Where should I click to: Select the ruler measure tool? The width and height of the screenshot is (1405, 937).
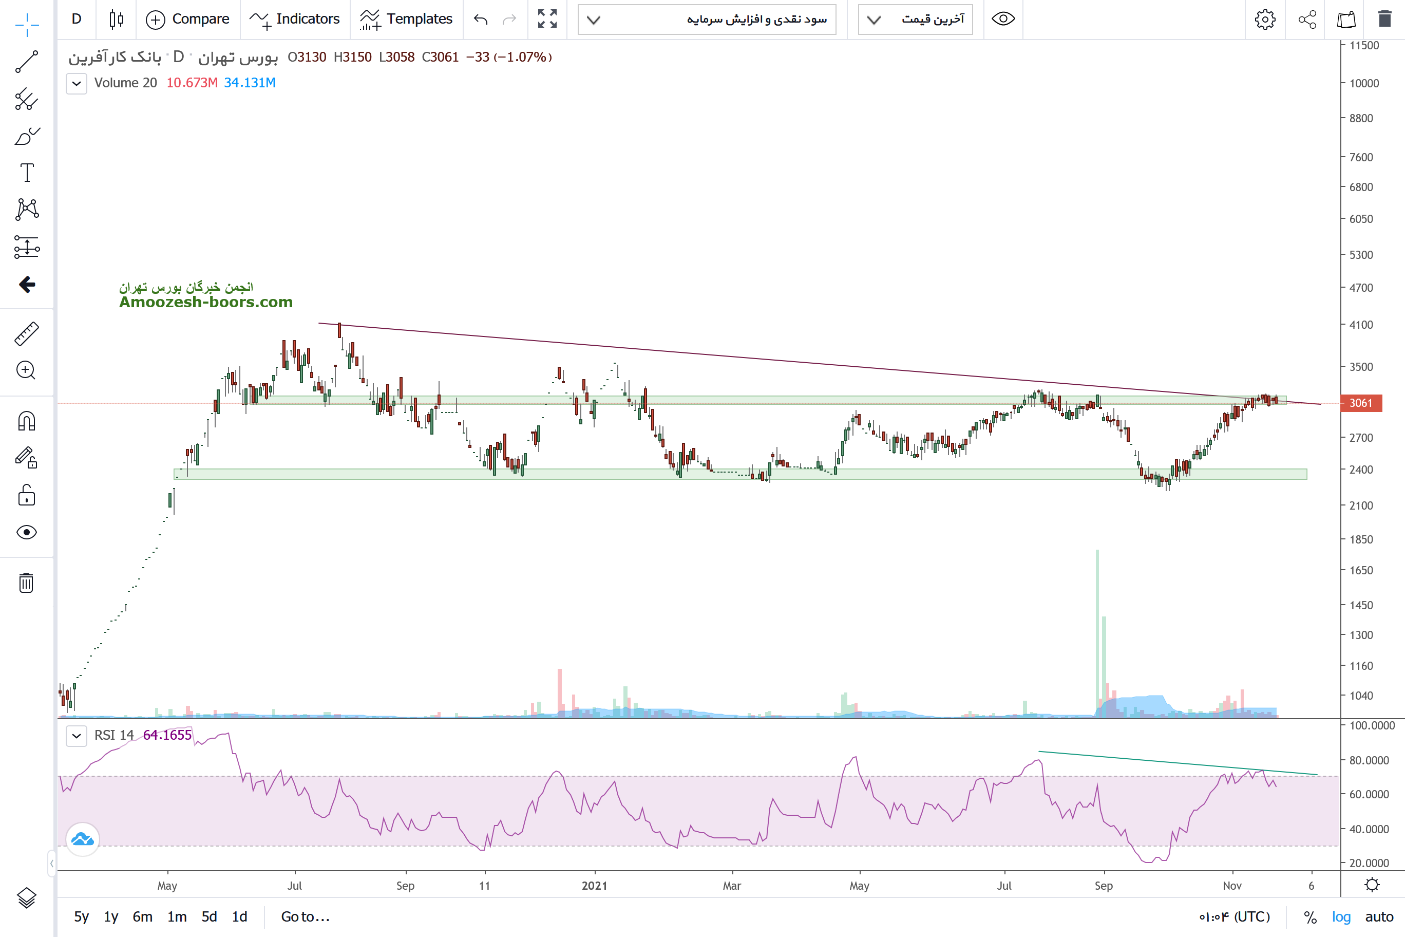[26, 333]
